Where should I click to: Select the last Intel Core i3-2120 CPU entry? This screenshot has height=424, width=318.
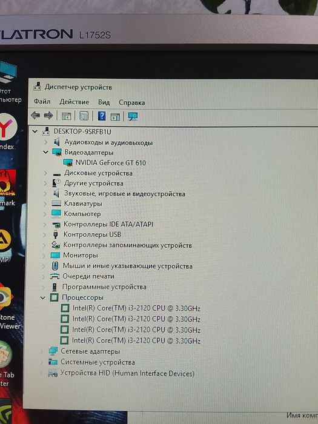[x=136, y=340]
